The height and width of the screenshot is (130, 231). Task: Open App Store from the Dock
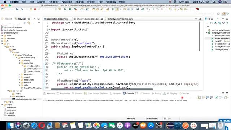151,126
